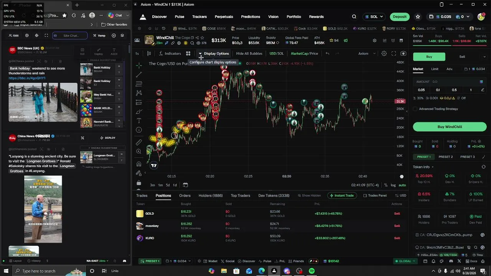Change the 1s chart interval
Screen dimensions: 491x276
(137, 54)
